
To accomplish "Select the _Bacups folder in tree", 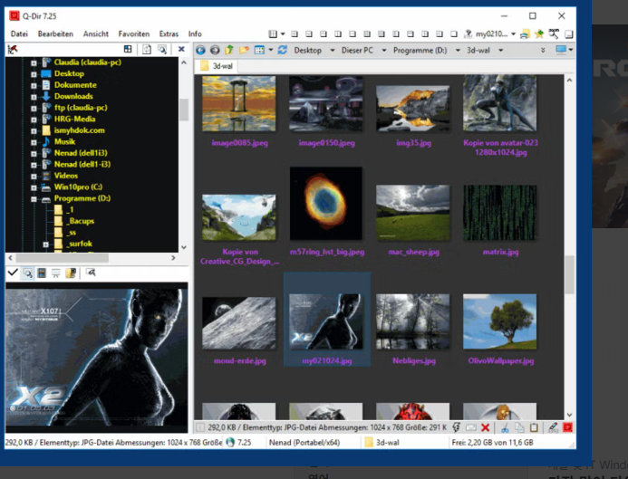I will tap(81, 221).
